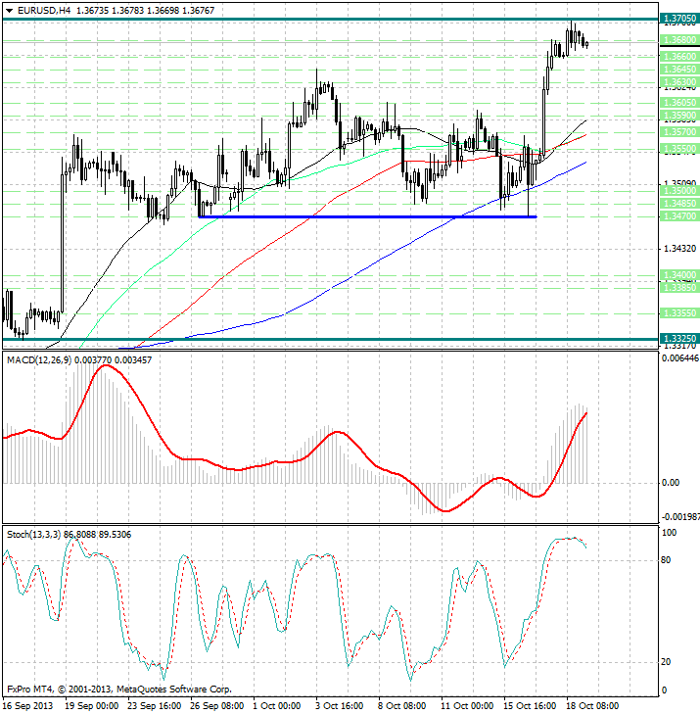Select the teal horizontal line at 1.33250
This screenshot has width=700, height=714.
(331, 339)
